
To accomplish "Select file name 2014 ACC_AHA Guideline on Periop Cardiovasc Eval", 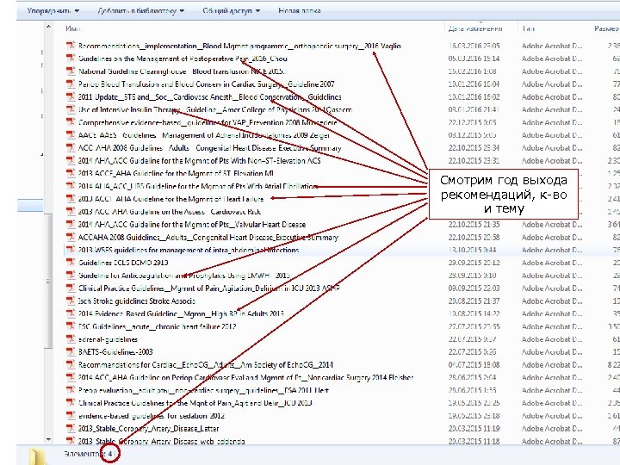I will point(245,377).
